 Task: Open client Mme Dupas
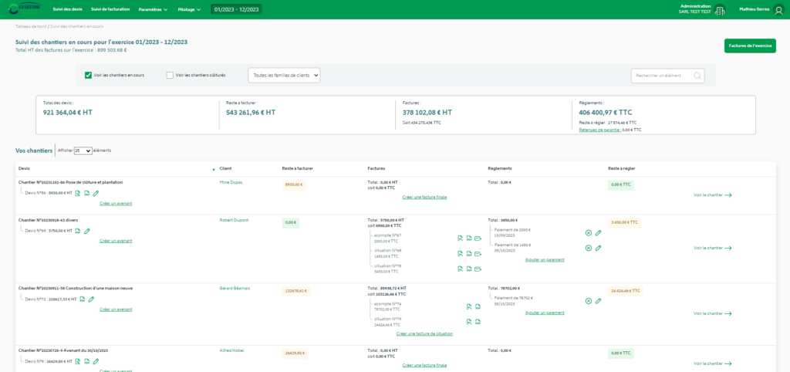pyautogui.click(x=231, y=182)
